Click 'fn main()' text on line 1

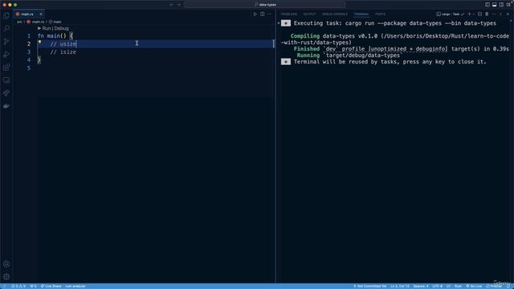(52, 35)
